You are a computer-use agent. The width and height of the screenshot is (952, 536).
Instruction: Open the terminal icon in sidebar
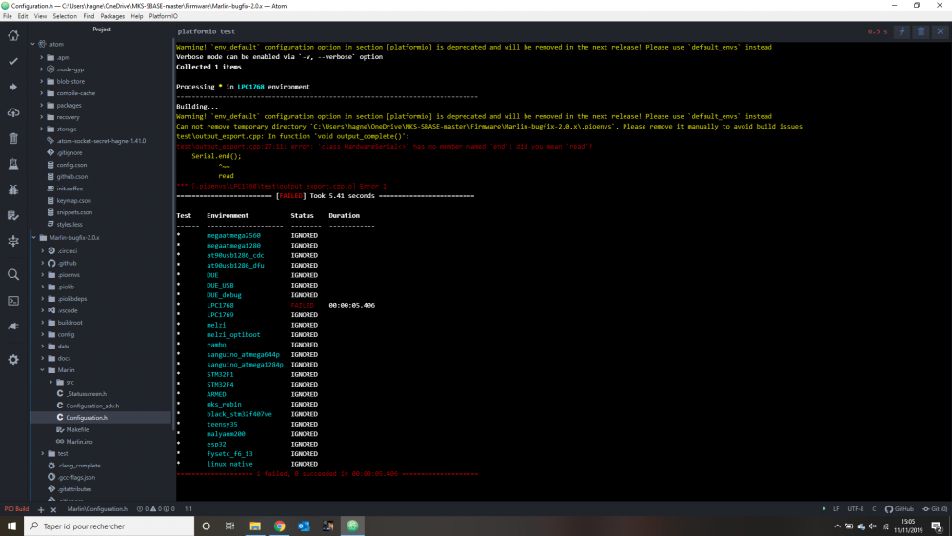12,301
